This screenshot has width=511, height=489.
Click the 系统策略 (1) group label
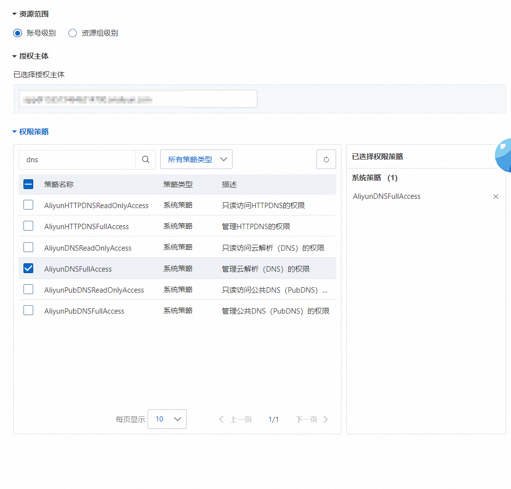coord(374,178)
